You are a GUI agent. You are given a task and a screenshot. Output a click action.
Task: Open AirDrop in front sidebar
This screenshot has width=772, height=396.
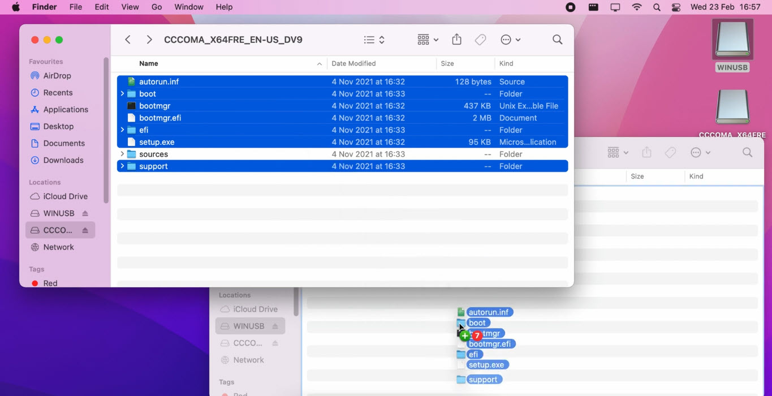click(x=57, y=76)
